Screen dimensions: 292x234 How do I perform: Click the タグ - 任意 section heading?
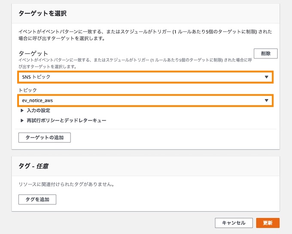tap(33, 166)
